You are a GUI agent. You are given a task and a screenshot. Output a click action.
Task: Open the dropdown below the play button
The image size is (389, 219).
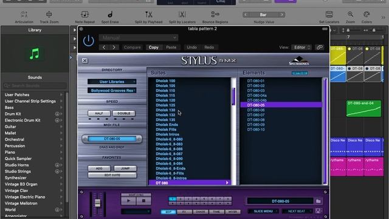[136, 211]
